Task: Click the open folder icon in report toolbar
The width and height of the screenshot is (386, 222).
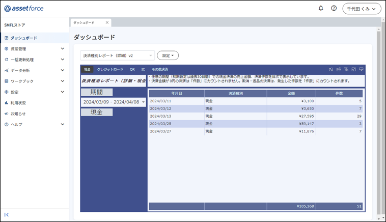Action: (339, 69)
